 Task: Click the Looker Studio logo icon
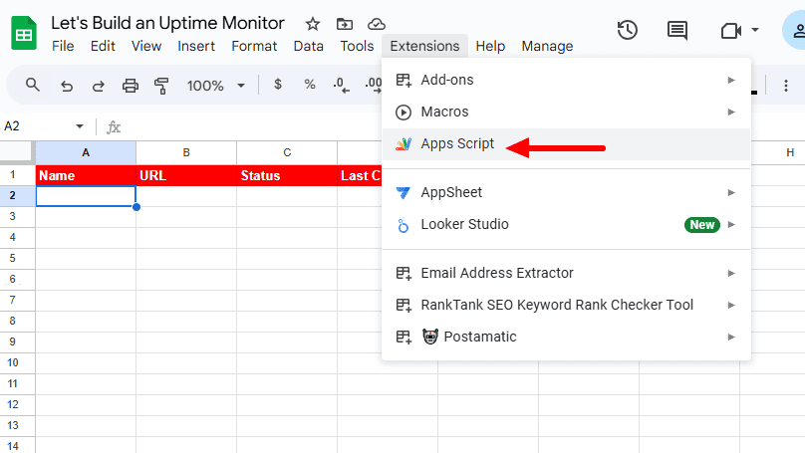403,225
